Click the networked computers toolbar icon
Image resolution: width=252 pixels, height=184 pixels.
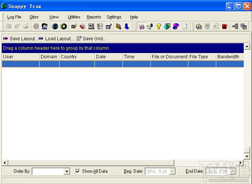[150, 26]
